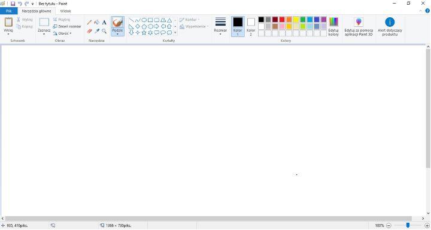Click Edytuj kolory button
Screen dimensions: 431x230
(333, 27)
